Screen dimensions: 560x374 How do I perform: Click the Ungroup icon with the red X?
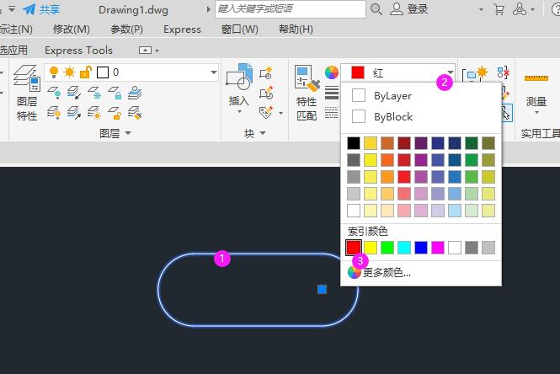coord(503,72)
